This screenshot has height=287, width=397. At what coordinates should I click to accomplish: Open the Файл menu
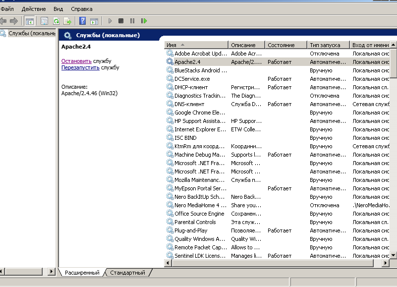coord(7,9)
